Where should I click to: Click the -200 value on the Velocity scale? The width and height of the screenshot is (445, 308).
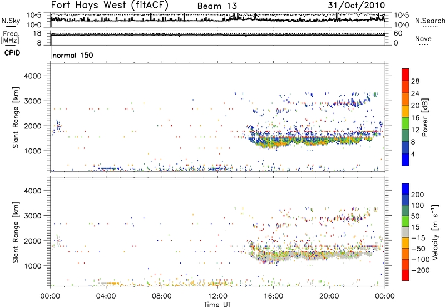[x=420, y=270]
